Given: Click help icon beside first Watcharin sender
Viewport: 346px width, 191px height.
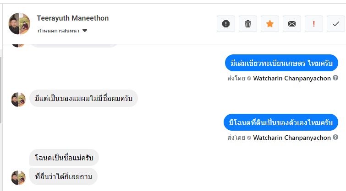Looking at the screenshot, I should 335,78.
